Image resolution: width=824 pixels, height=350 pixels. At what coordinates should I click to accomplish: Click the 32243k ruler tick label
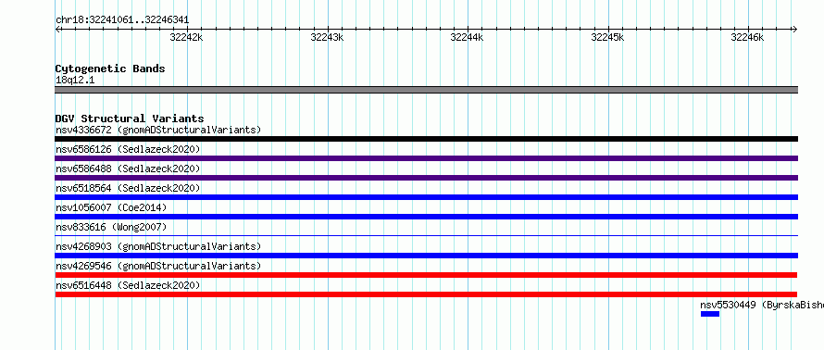pos(327,37)
